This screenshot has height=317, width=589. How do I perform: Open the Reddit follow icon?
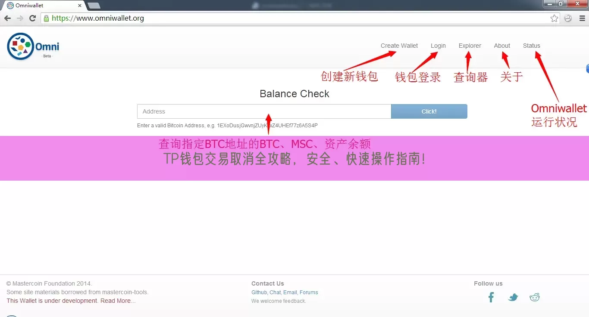(535, 297)
